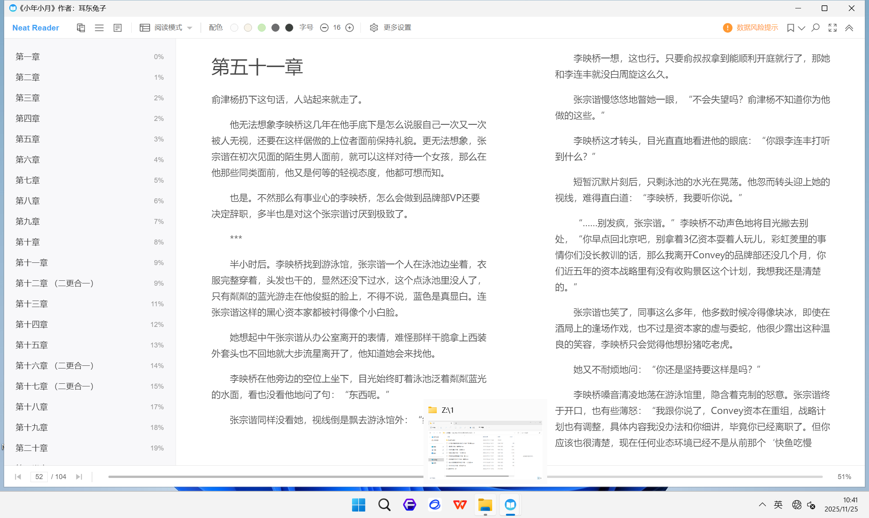The height and width of the screenshot is (518, 869).
Task: Show hidden system tray icons chevron
Action: coord(762,505)
